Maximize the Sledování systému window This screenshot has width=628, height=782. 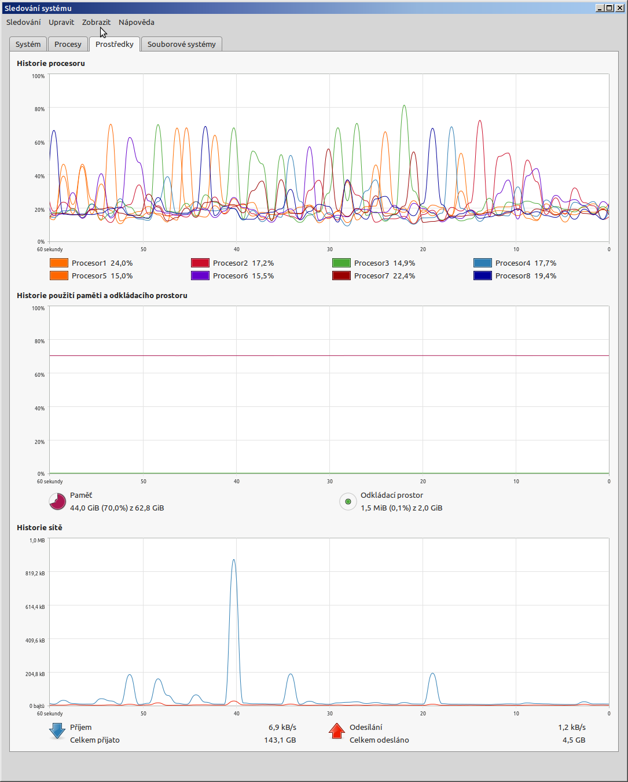[x=609, y=8]
